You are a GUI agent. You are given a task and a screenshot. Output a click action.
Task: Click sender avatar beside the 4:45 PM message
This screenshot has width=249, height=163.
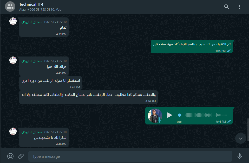coord(13,60)
